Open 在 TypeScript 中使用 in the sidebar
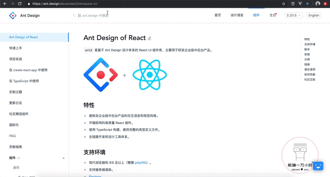This screenshot has width=330, height=177. pos(24,81)
